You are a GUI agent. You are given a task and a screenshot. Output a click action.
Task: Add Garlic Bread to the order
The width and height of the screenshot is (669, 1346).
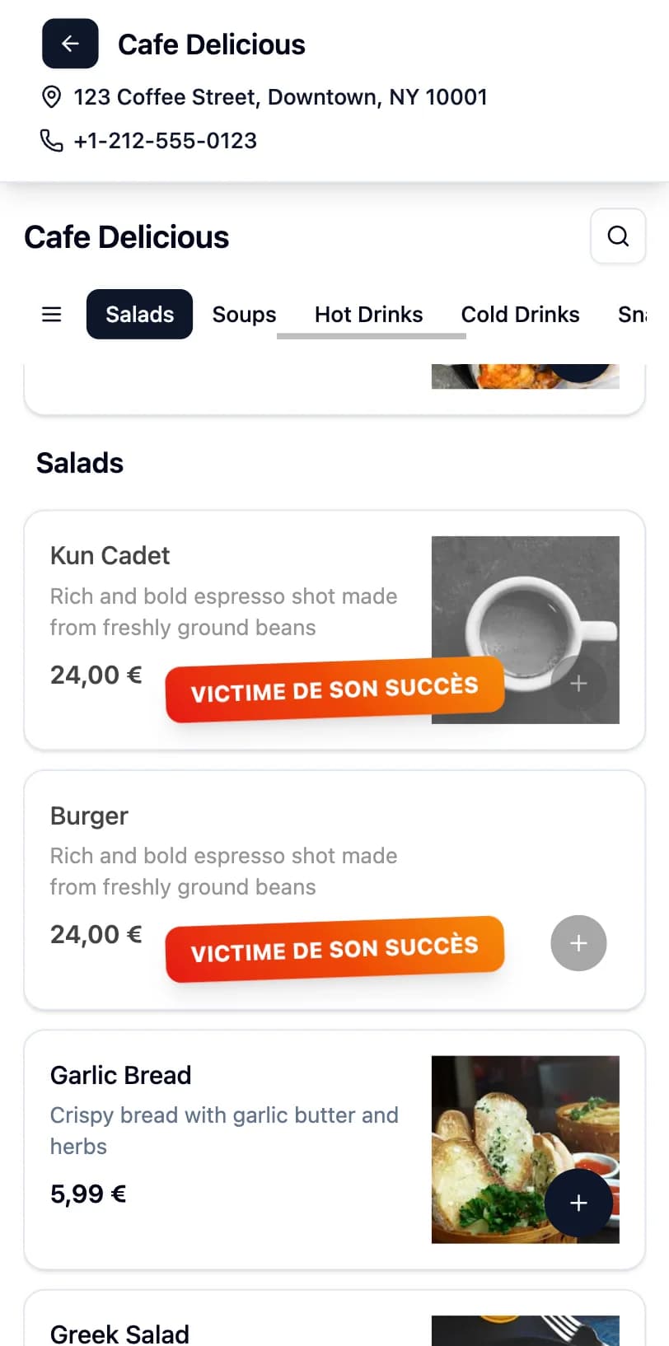pos(578,1203)
